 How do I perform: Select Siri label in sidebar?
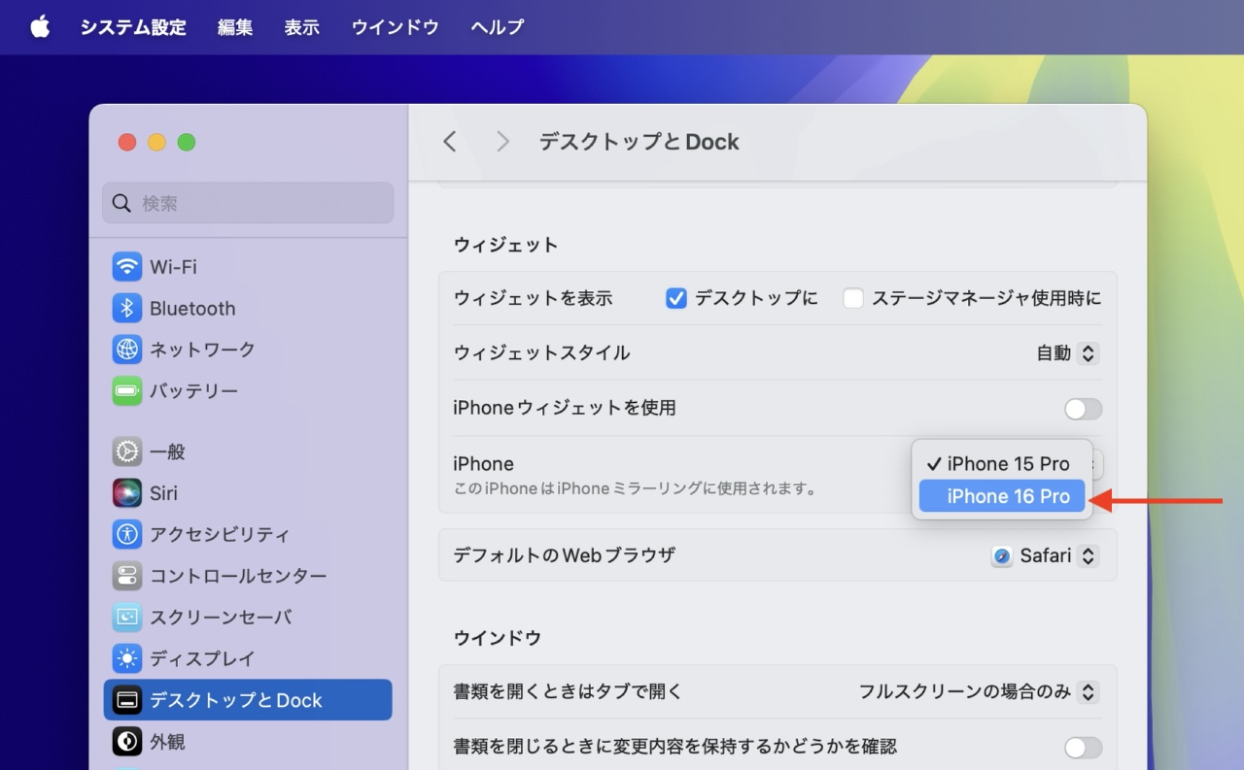(x=163, y=493)
